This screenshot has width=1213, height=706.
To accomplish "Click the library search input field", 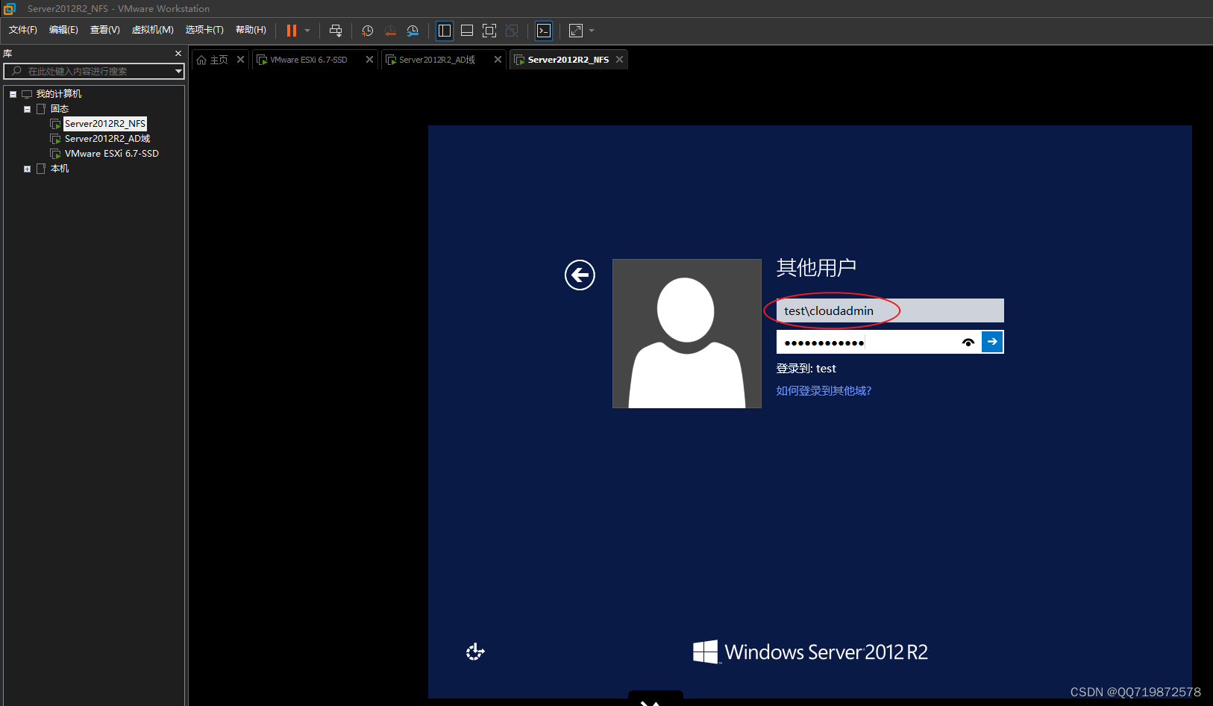I will pyautogui.click(x=94, y=71).
